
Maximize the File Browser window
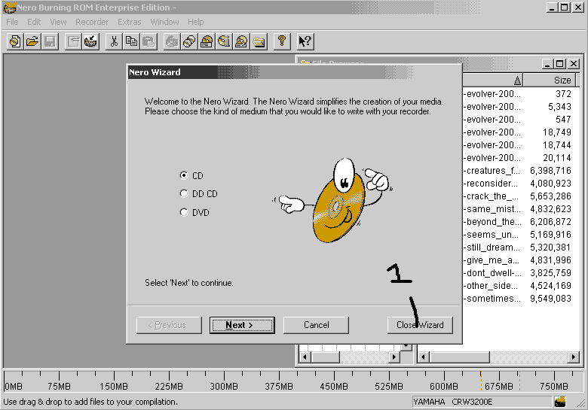click(560, 64)
